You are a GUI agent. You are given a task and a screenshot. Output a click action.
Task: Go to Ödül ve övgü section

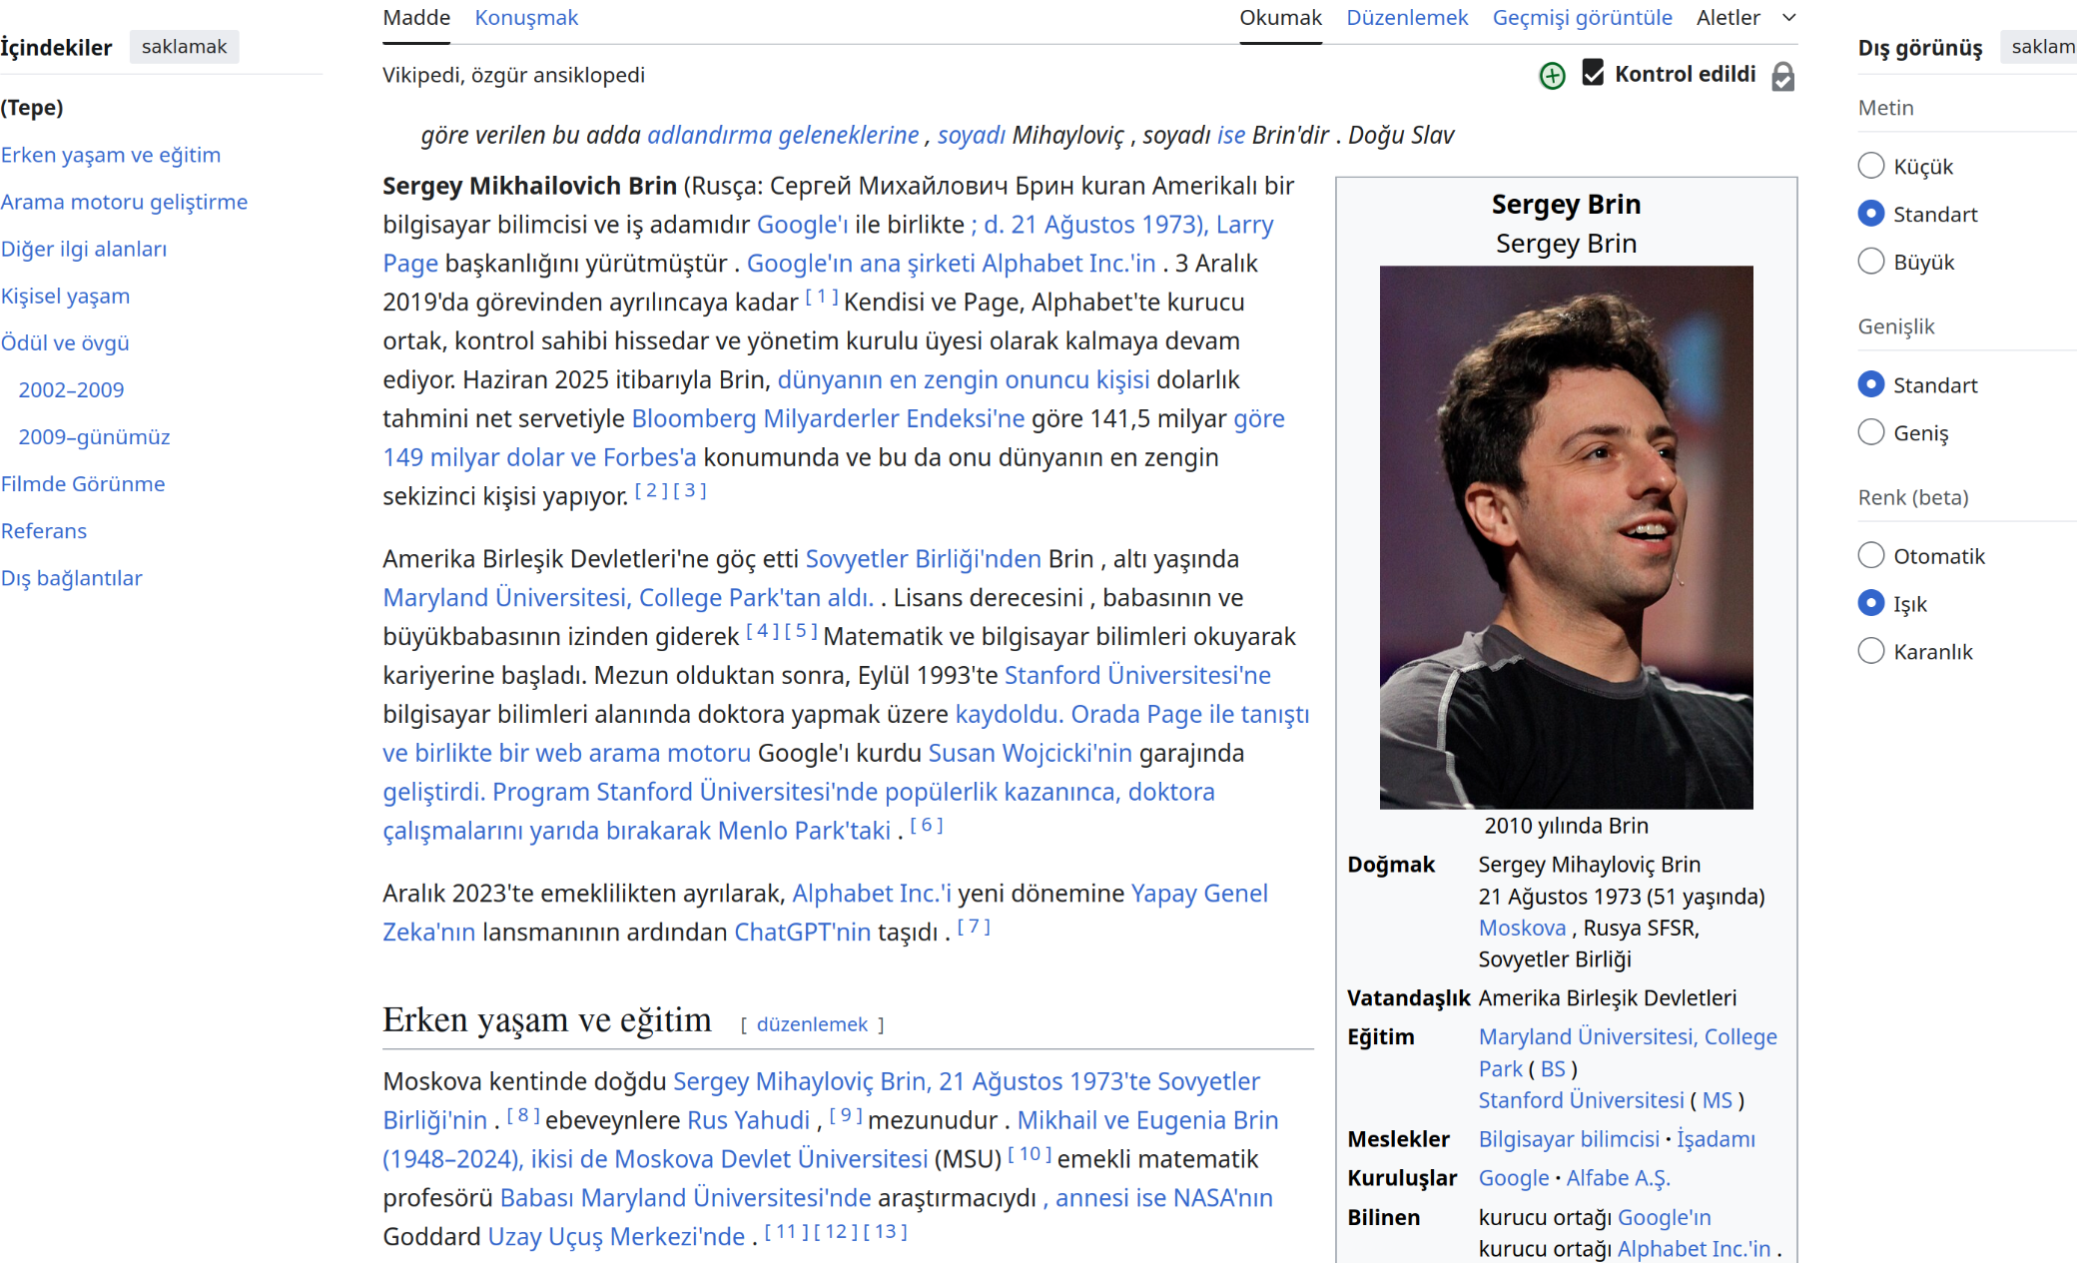coord(65,342)
